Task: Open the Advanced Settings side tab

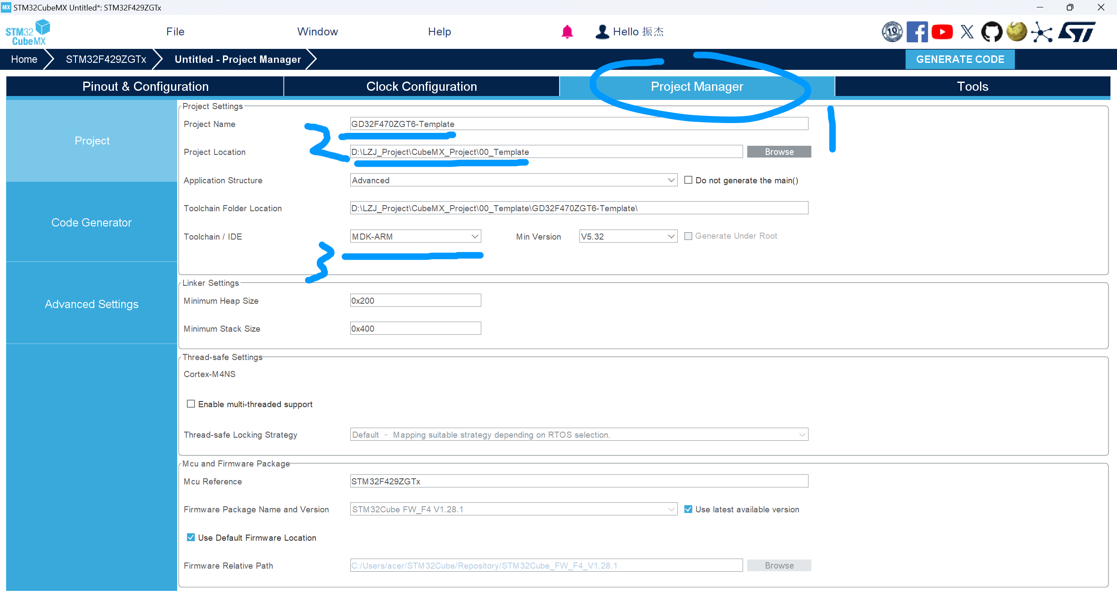Action: pos(92,304)
